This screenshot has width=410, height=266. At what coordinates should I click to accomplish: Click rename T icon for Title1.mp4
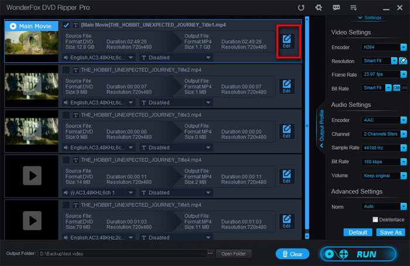coord(76,25)
